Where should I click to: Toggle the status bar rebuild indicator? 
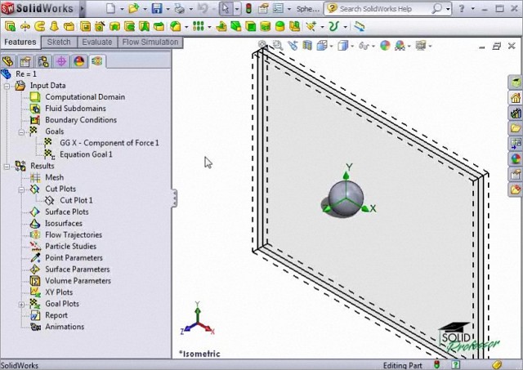point(436,364)
